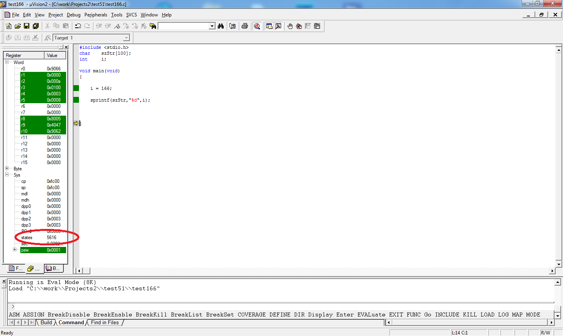
Task: Save the current file with floppy icon
Action: [27, 26]
